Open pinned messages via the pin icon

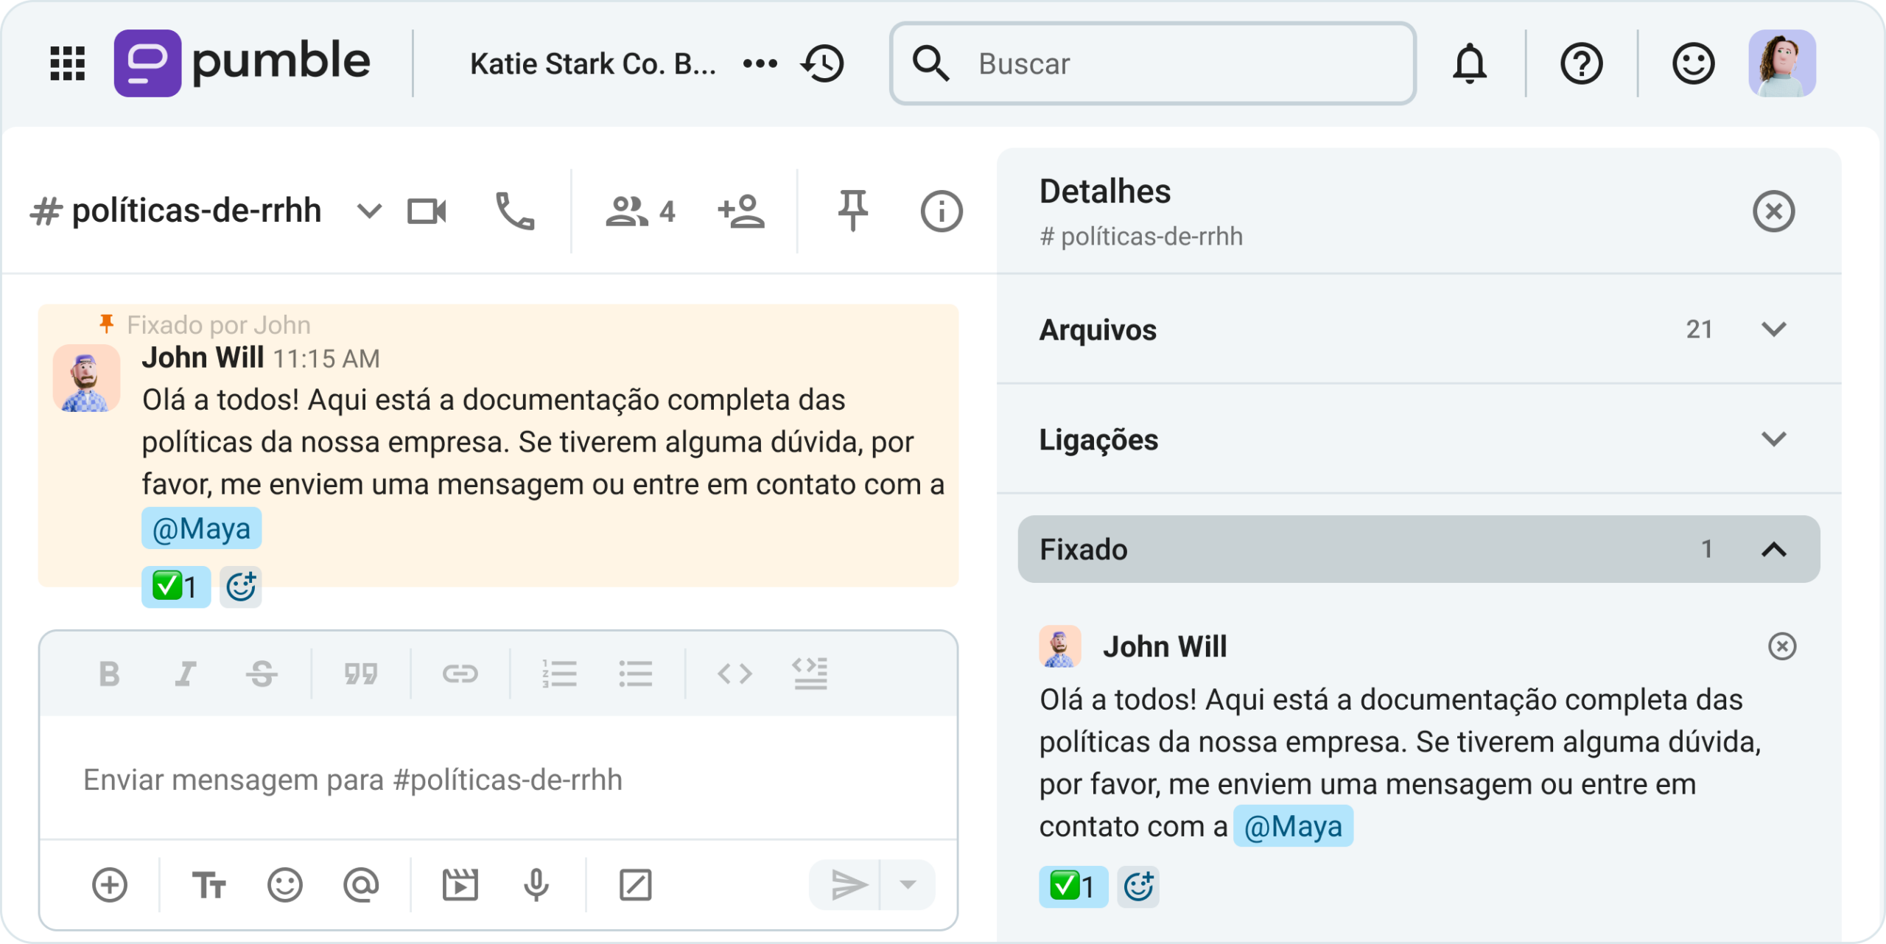pyautogui.click(x=852, y=211)
